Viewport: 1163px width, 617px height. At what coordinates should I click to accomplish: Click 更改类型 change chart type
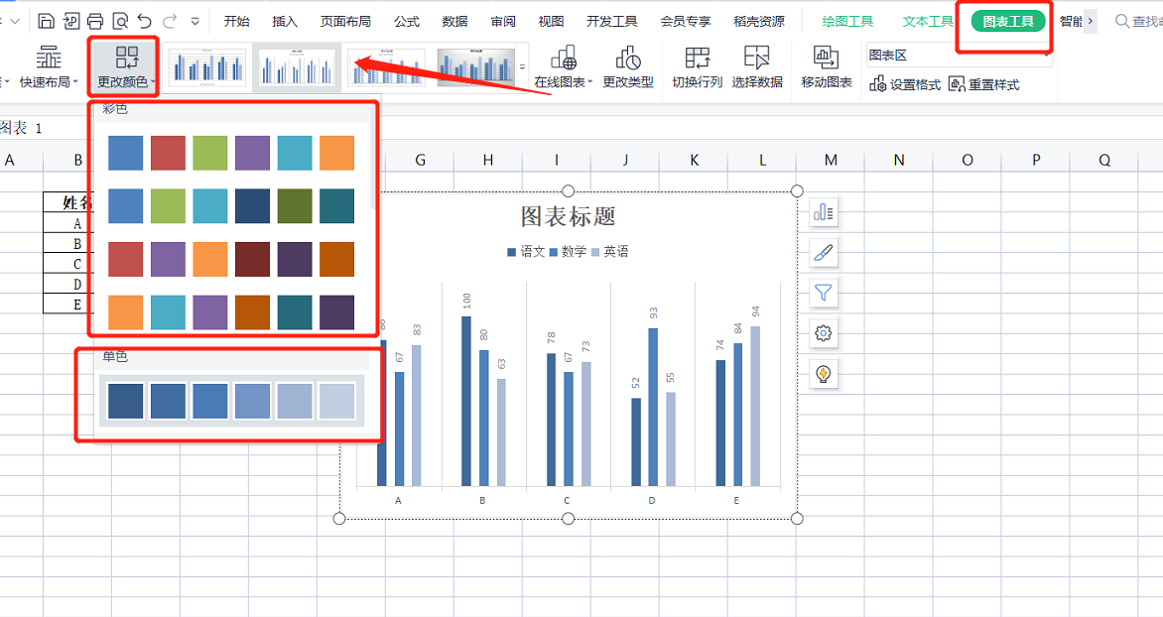click(x=627, y=66)
